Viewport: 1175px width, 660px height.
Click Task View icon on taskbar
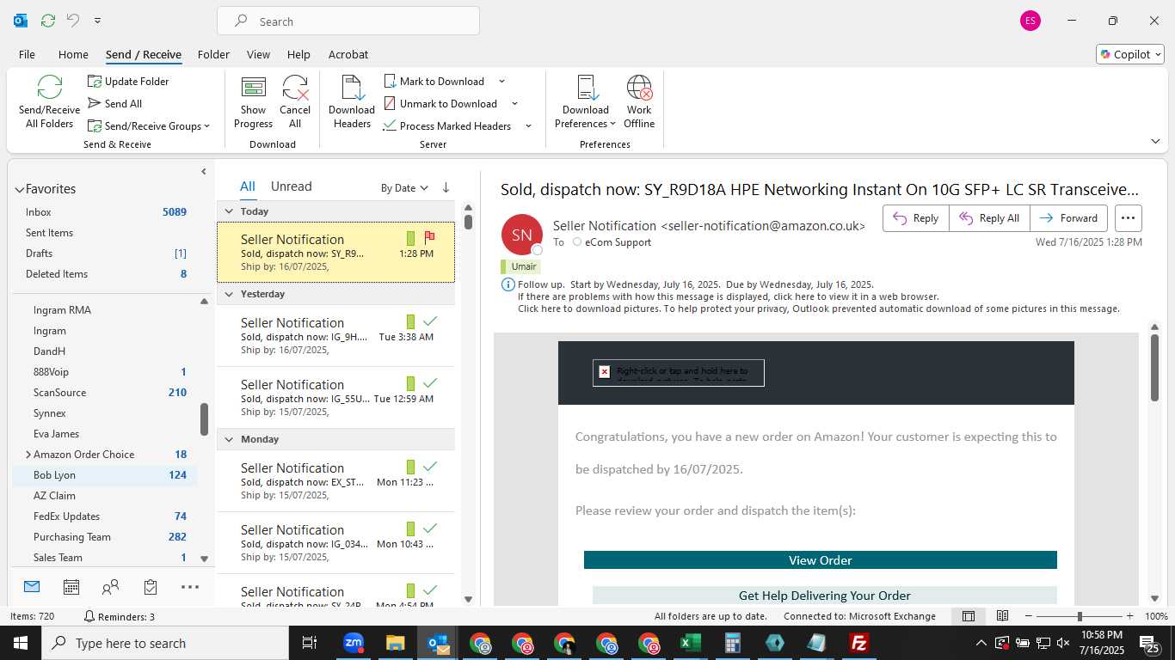310,643
